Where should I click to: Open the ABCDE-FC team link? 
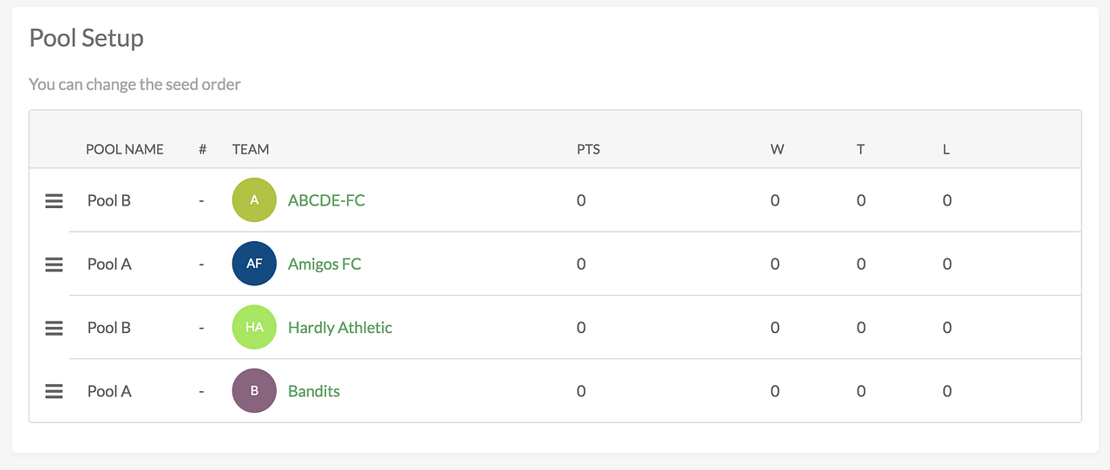(326, 200)
